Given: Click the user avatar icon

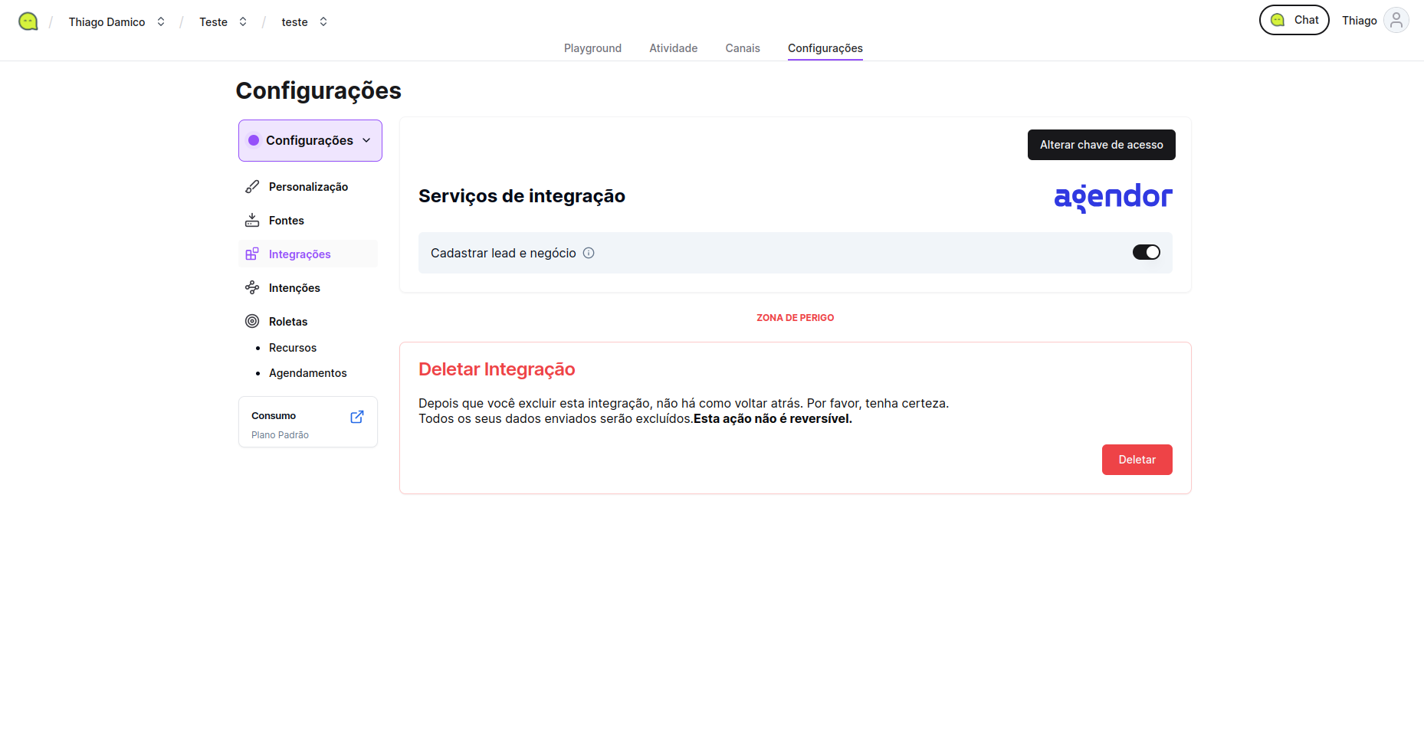Looking at the screenshot, I should (1396, 21).
